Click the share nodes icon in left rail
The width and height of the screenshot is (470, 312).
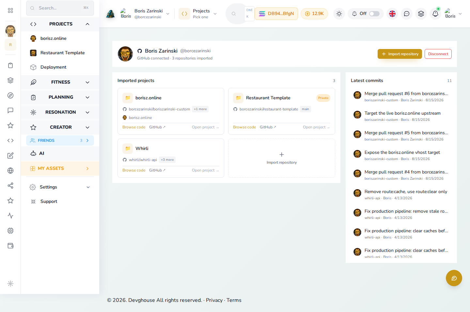(x=10, y=186)
